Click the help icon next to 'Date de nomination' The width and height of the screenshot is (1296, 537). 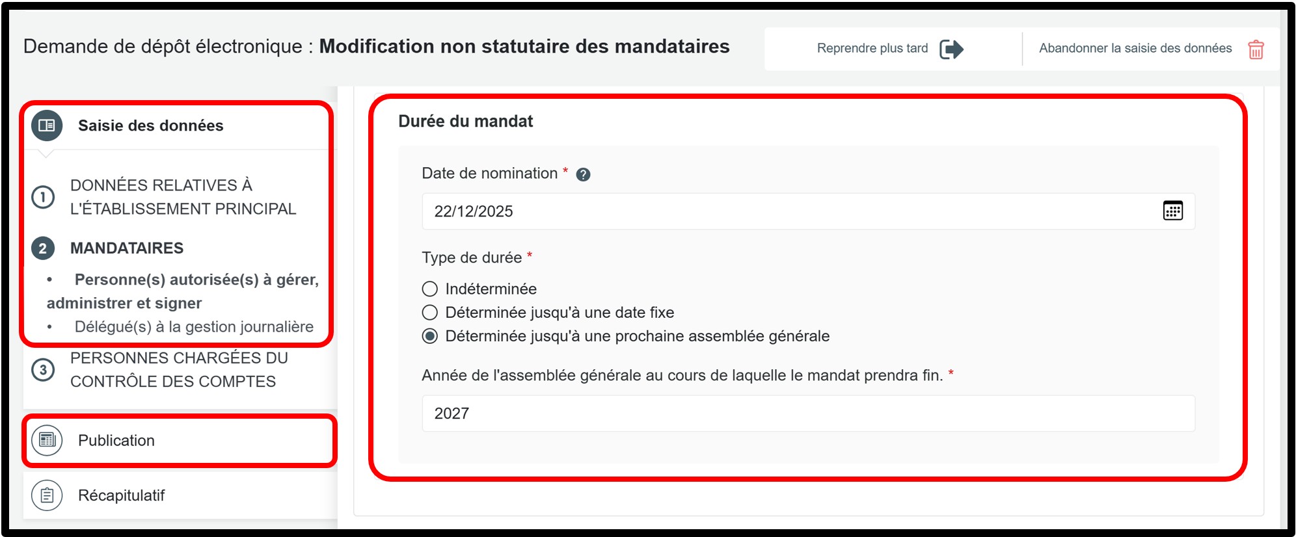point(584,174)
